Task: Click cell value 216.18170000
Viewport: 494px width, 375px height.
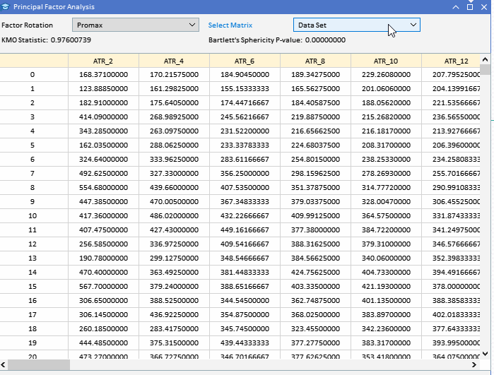Action: pos(386,131)
